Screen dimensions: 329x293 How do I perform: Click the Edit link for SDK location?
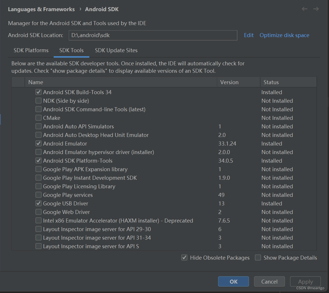click(249, 35)
